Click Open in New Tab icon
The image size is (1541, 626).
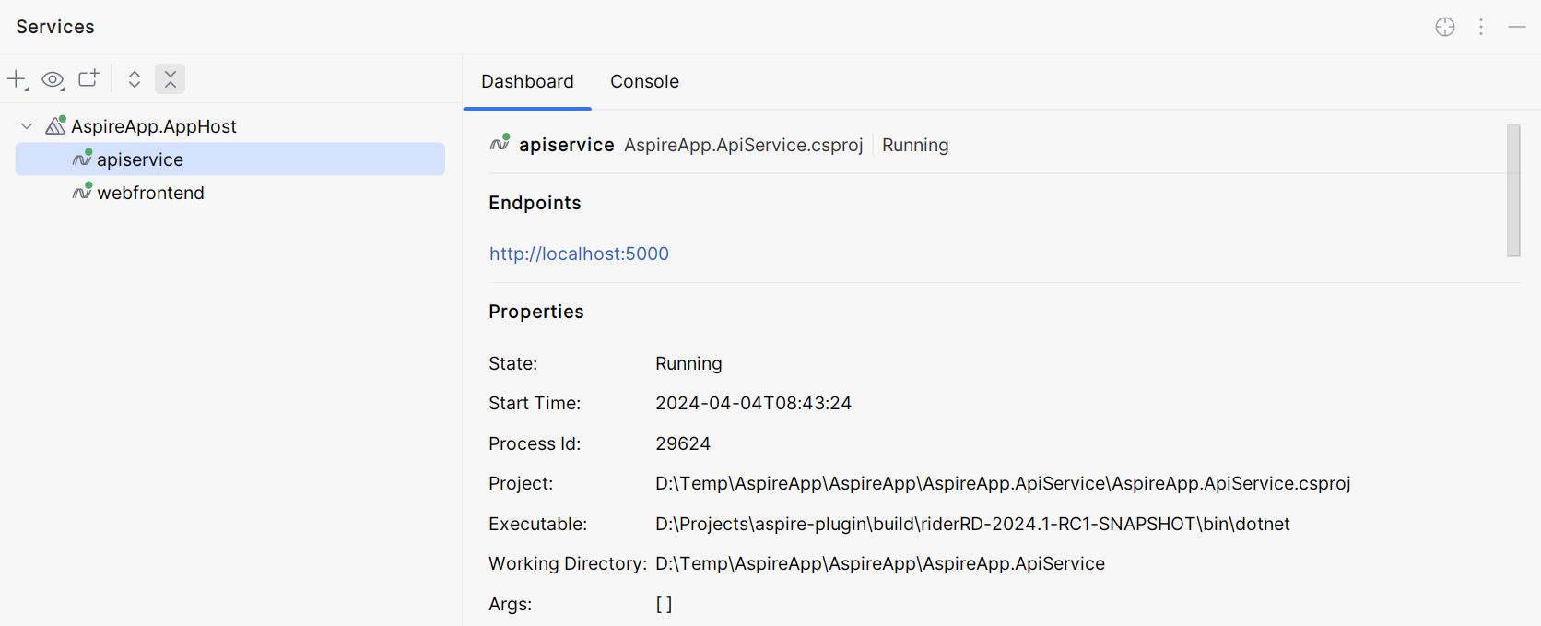[88, 79]
